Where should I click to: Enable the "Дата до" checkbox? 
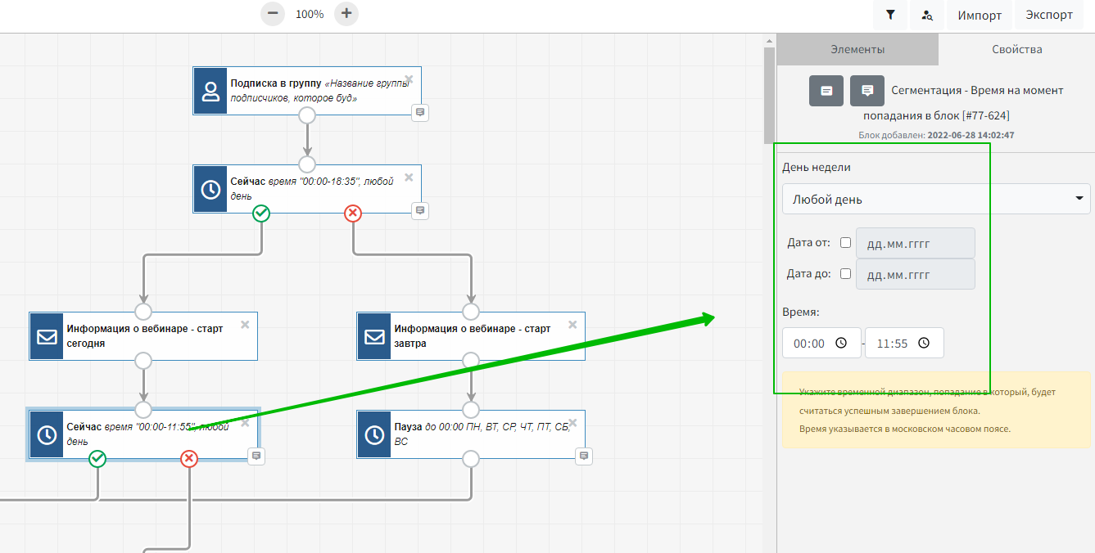tap(846, 274)
